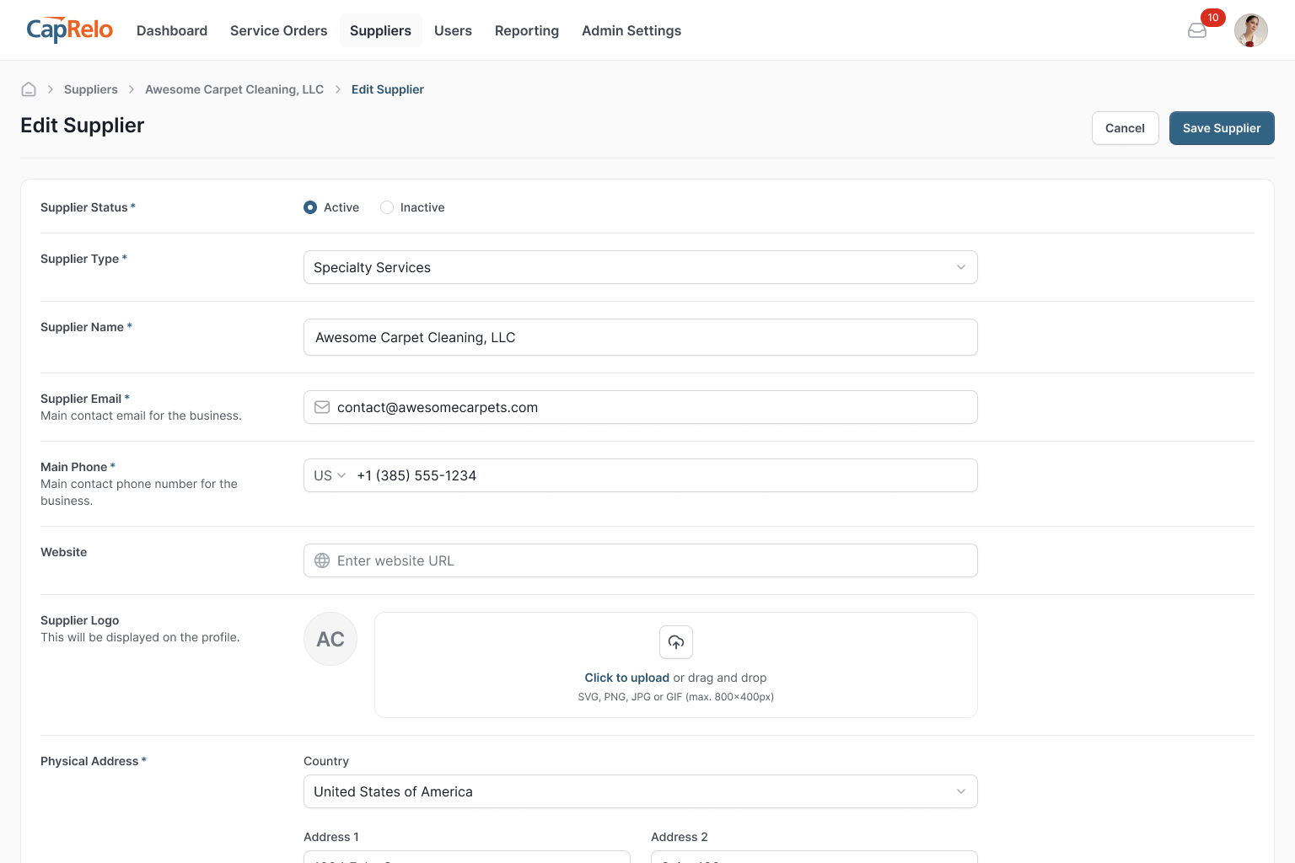Set supplier status to Inactive
The width and height of the screenshot is (1295, 863).
387,207
